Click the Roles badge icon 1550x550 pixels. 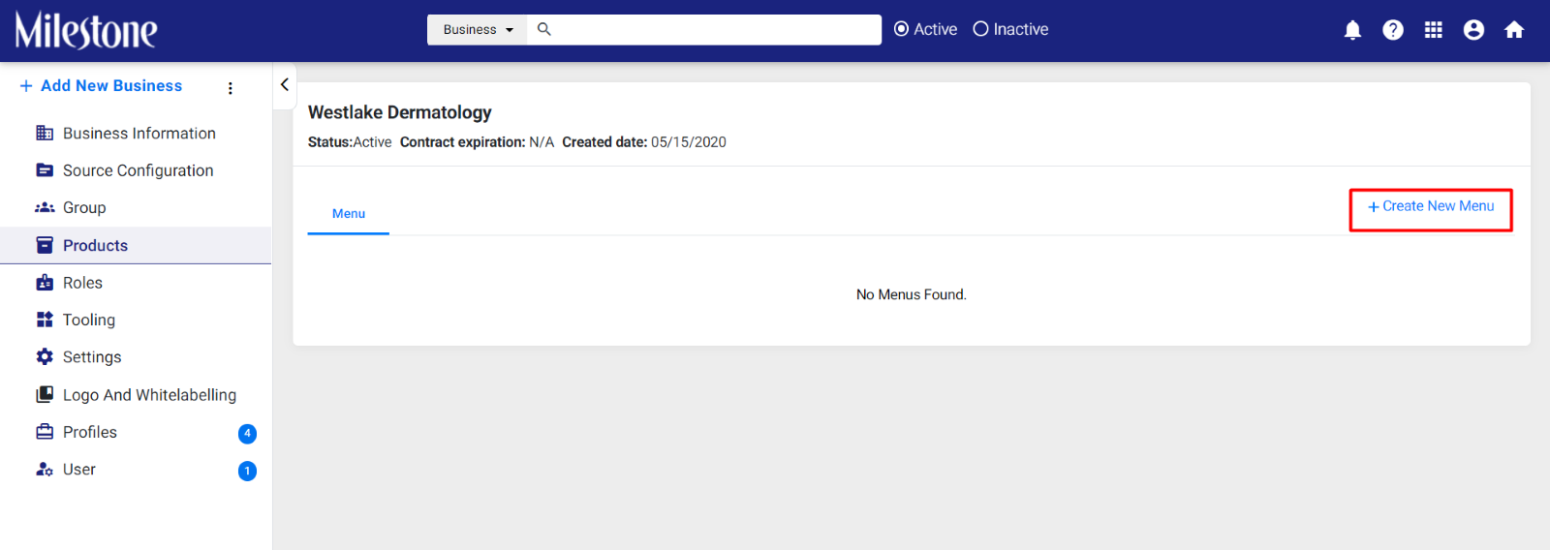[45, 283]
